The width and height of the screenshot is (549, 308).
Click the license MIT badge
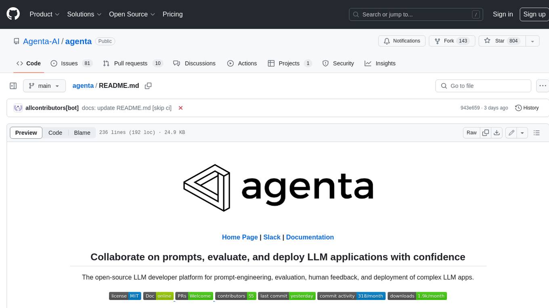click(x=125, y=296)
